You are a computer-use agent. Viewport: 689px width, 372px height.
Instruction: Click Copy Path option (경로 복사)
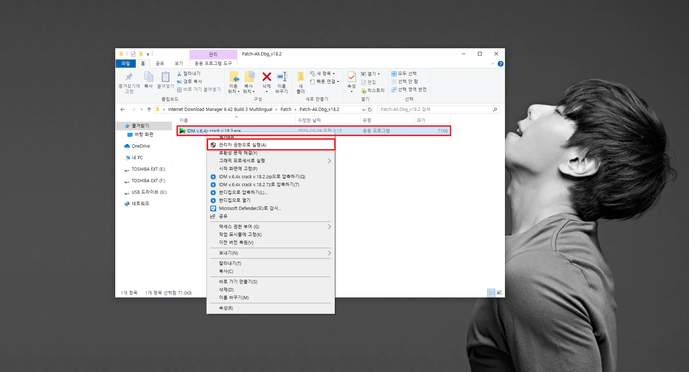[x=189, y=81]
